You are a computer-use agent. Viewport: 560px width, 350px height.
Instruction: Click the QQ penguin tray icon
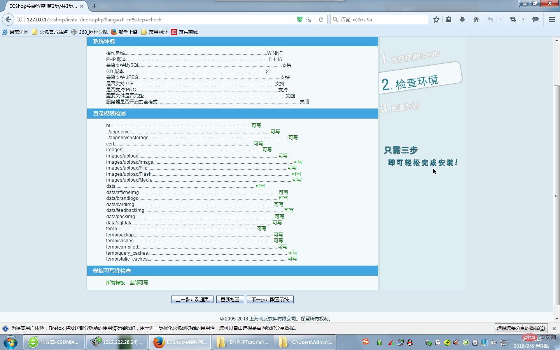[x=409, y=343]
